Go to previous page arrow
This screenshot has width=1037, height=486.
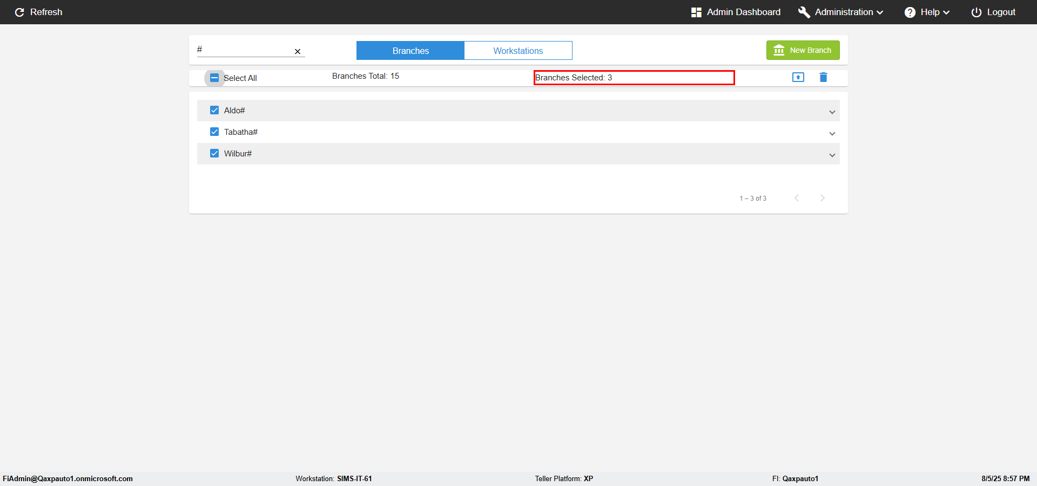coord(797,198)
